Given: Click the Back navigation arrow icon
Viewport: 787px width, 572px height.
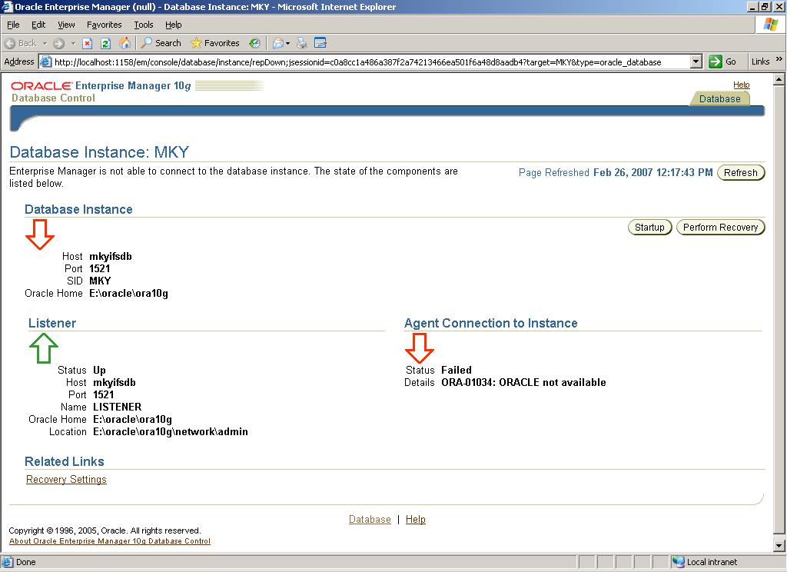Looking at the screenshot, I should (10, 43).
